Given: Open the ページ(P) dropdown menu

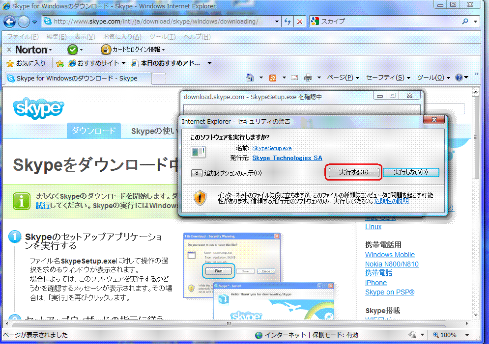Looking at the screenshot, I should (343, 78).
